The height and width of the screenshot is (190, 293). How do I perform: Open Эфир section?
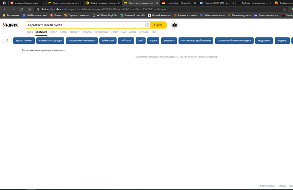(x=115, y=32)
